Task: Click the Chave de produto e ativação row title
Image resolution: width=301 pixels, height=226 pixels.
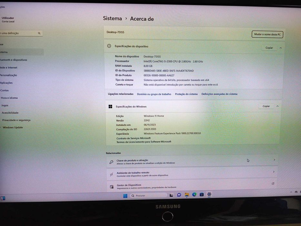Action: [132, 160]
